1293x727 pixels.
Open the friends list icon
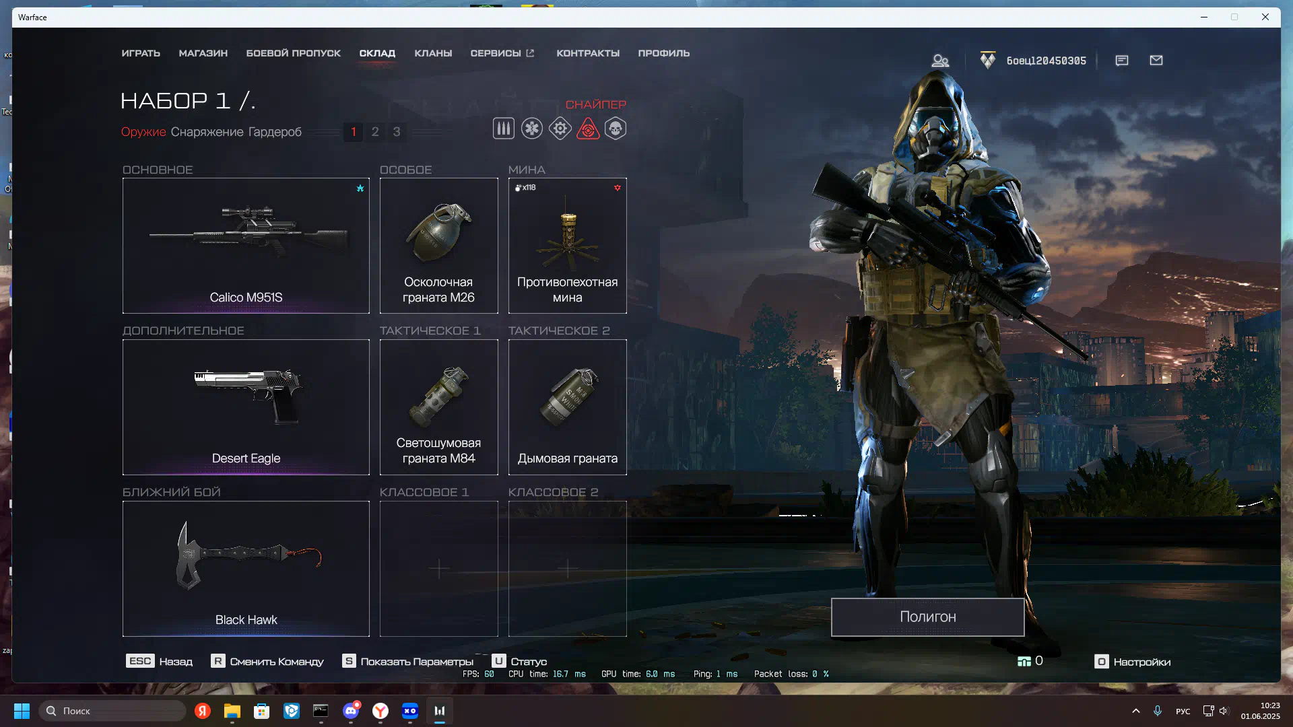[940, 61]
